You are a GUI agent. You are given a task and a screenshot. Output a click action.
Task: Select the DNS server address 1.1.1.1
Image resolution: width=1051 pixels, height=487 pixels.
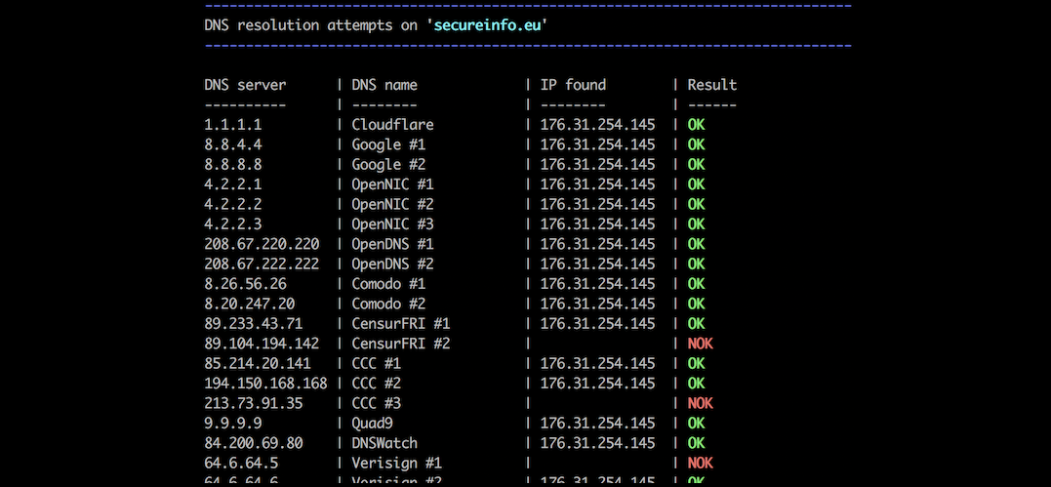pos(233,125)
